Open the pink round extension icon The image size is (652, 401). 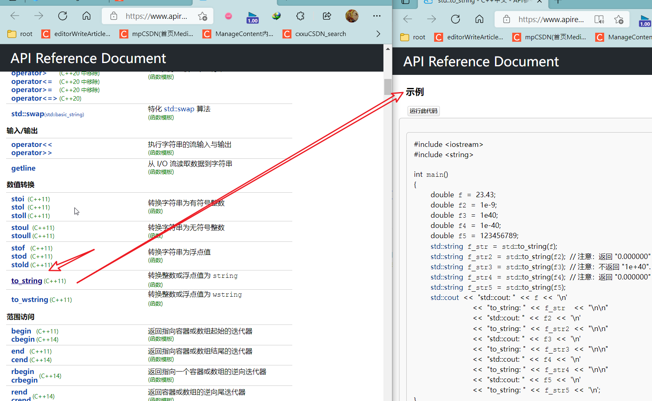tap(229, 16)
